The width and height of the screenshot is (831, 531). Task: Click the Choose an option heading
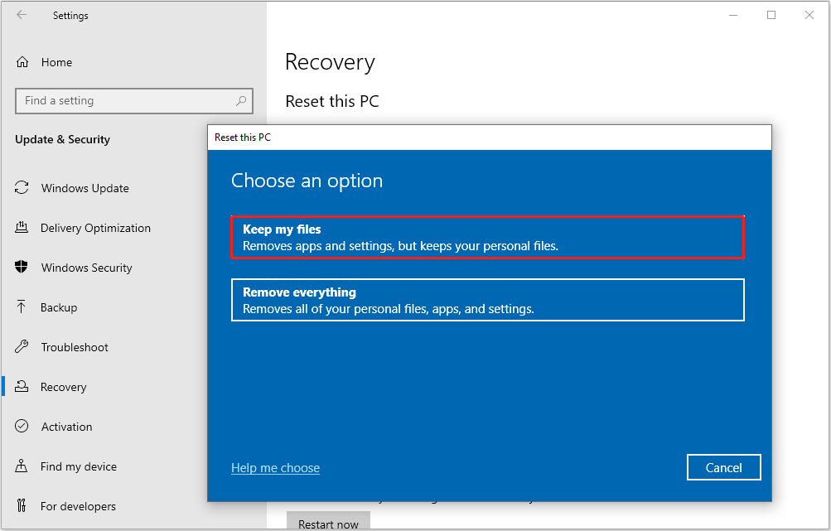307,181
